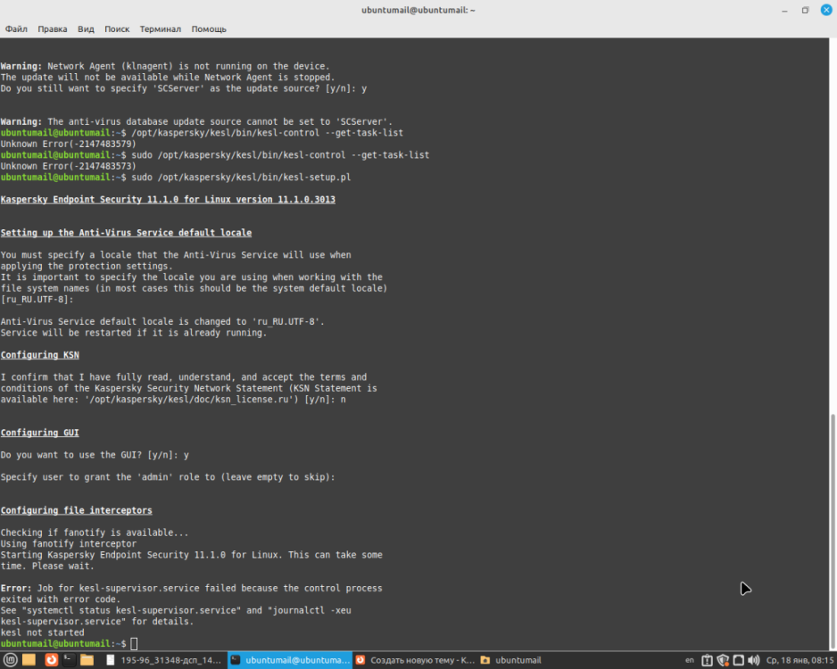
Task: Click the en keyboard layout indicator
Action: (x=690, y=660)
